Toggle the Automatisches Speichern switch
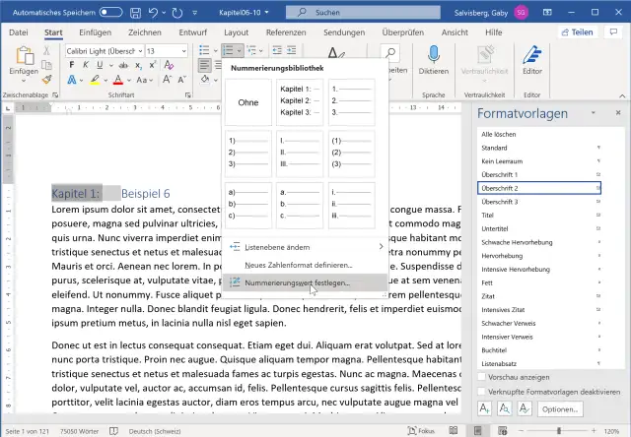 [111, 12]
